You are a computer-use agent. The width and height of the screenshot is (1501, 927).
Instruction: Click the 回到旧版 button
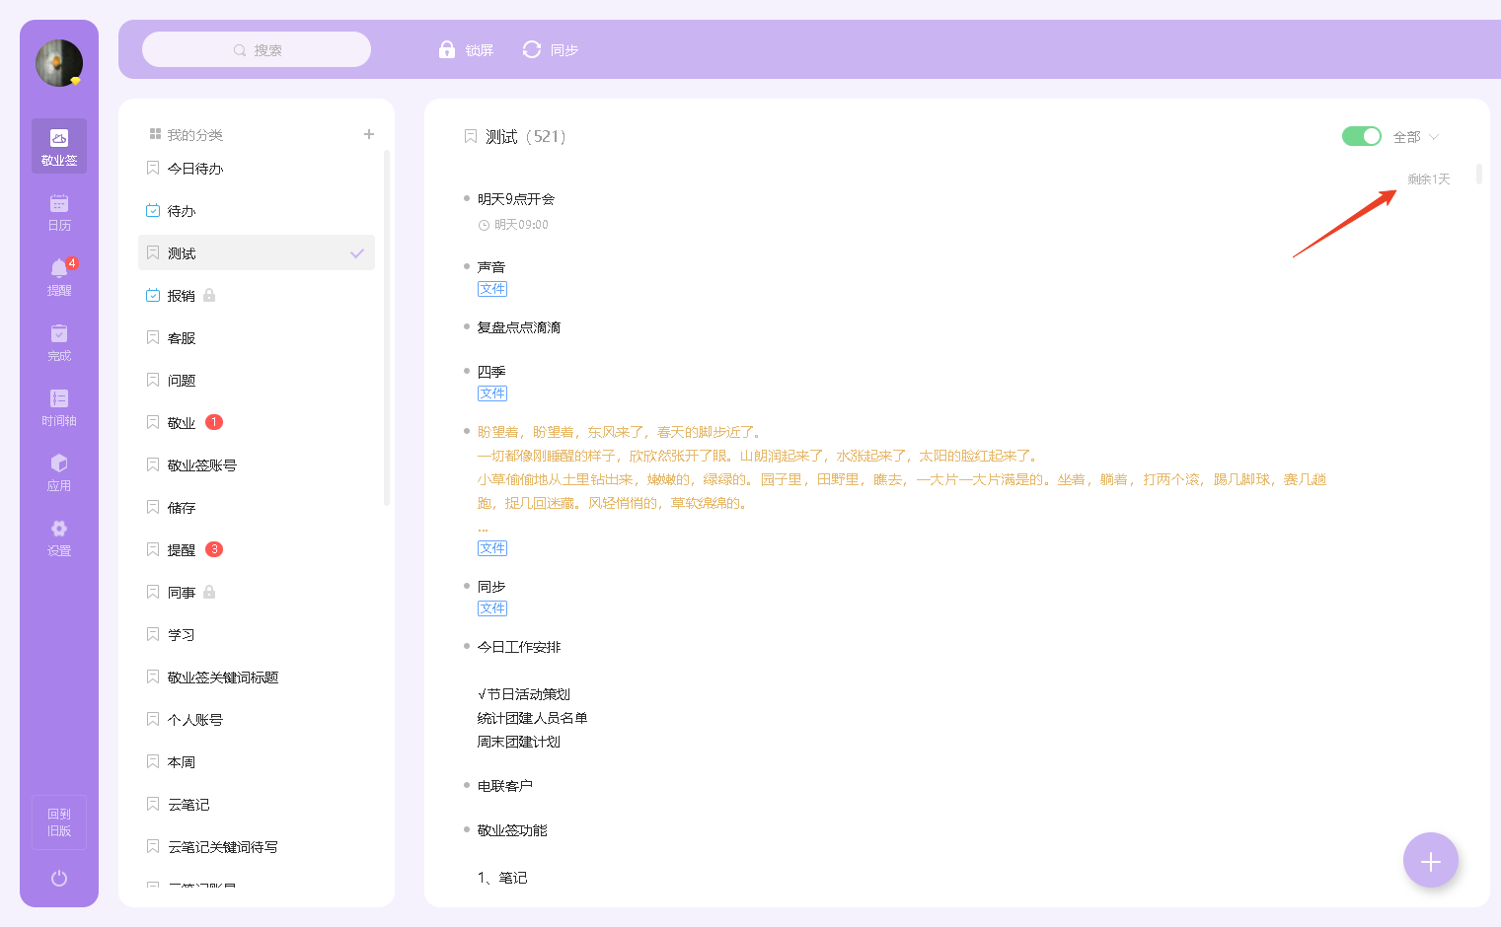coord(59,822)
